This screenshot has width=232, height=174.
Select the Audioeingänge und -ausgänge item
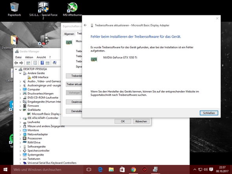(x=44, y=86)
